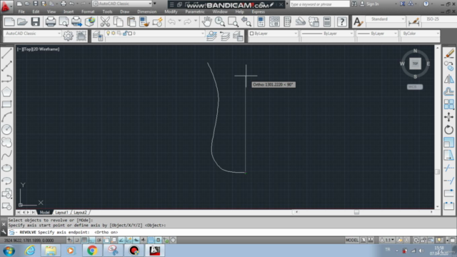Toggle Polar Tracking in status bar
The height and width of the screenshot is (257, 457).
(99, 240)
